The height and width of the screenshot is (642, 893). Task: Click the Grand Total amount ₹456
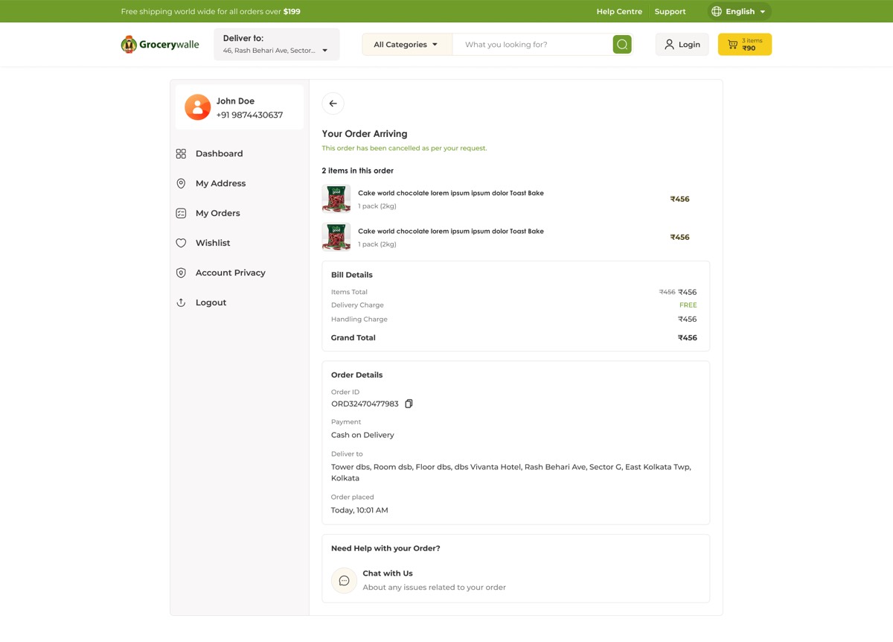pyautogui.click(x=688, y=337)
